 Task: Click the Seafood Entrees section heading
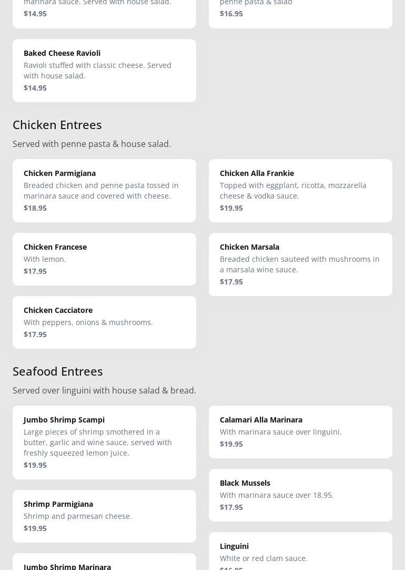click(x=58, y=371)
